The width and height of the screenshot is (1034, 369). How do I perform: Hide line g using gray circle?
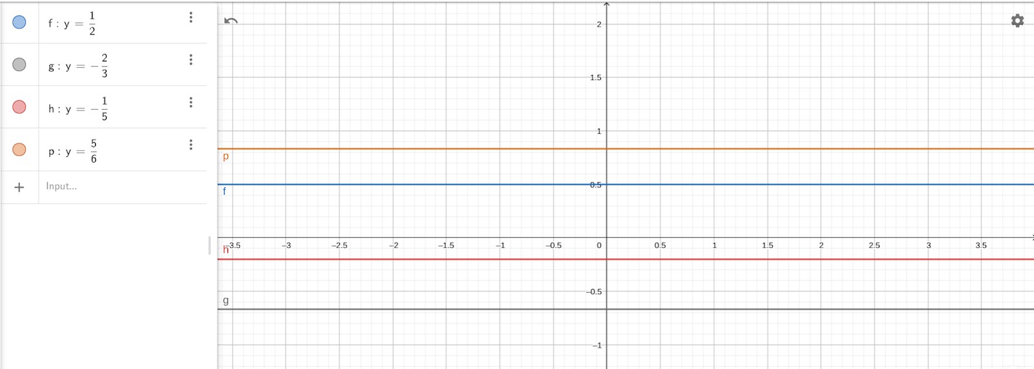[x=19, y=65]
